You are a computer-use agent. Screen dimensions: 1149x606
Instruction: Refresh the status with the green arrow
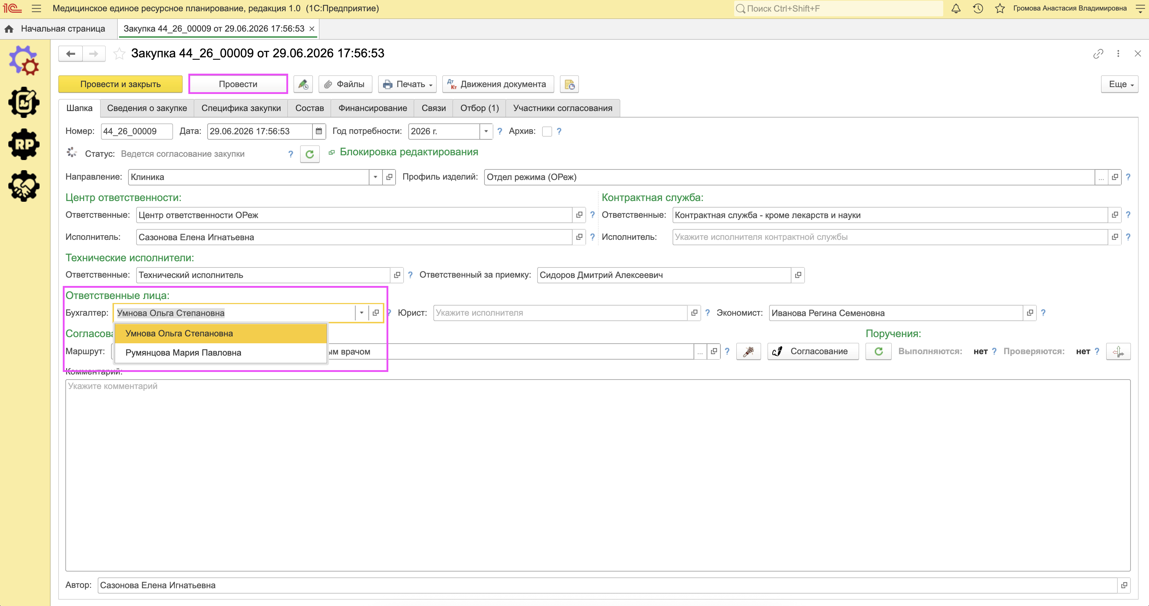(310, 154)
